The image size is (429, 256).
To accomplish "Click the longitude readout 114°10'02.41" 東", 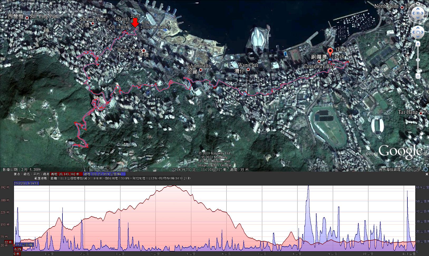I will pos(214,170).
